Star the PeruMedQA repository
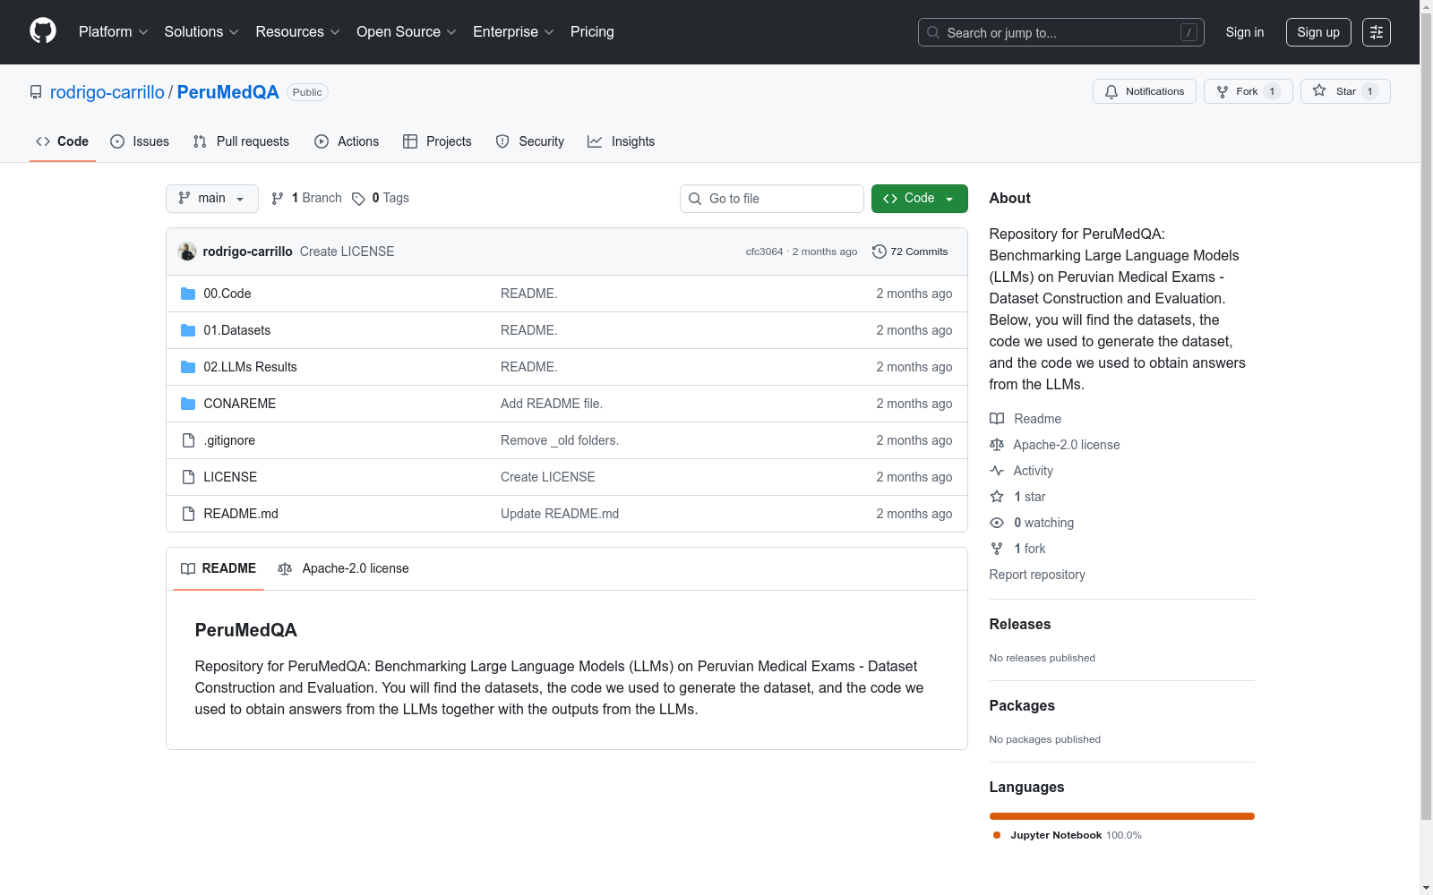1433x895 pixels. 1345,91
